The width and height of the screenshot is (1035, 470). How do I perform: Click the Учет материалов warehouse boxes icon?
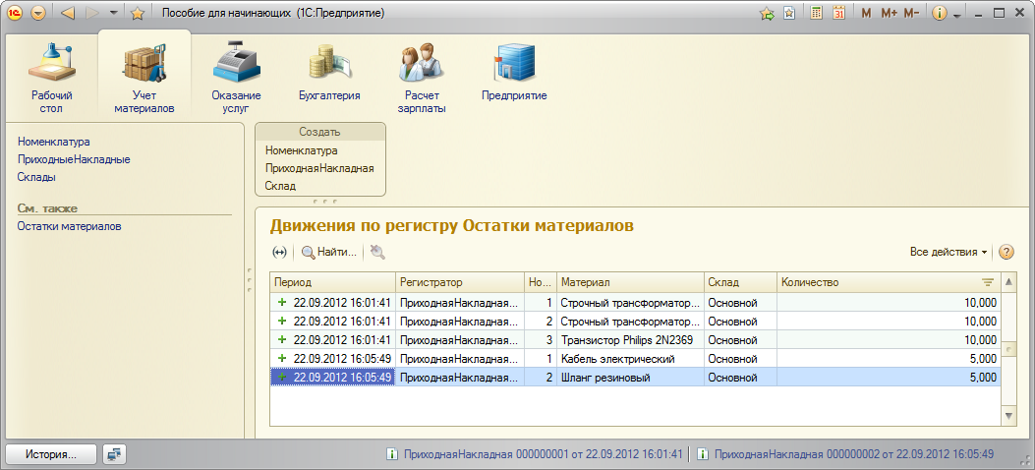tap(144, 63)
